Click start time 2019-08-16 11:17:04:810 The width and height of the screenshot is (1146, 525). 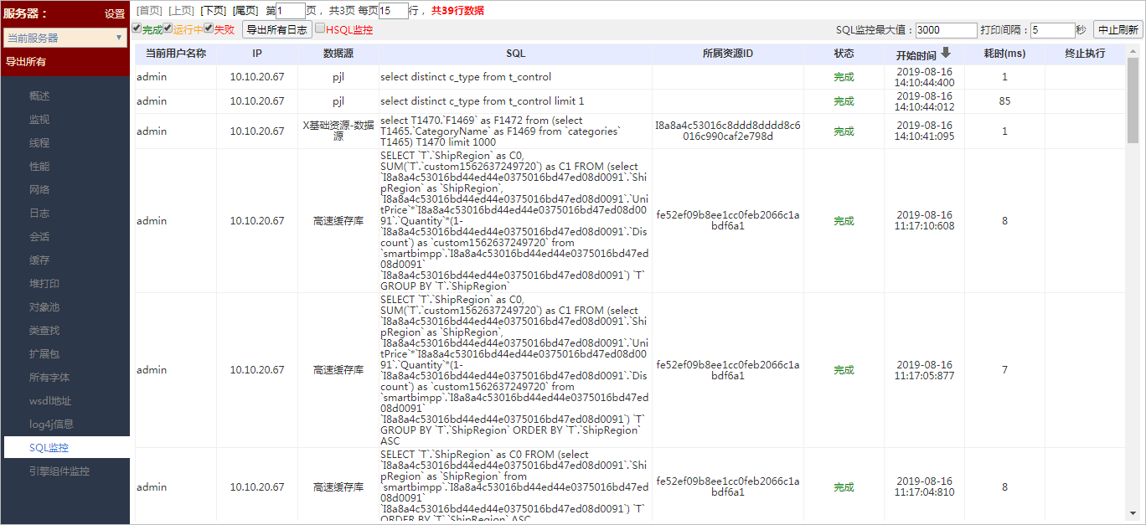pos(924,487)
